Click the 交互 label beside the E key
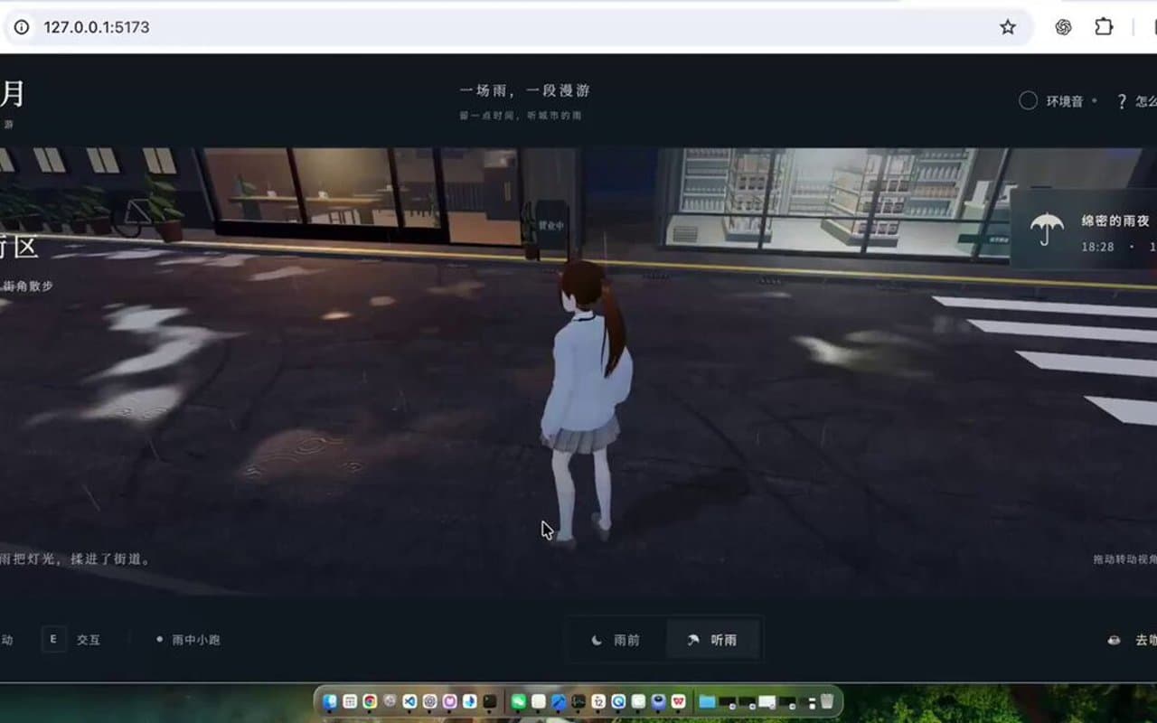This screenshot has height=723, width=1157. point(89,640)
